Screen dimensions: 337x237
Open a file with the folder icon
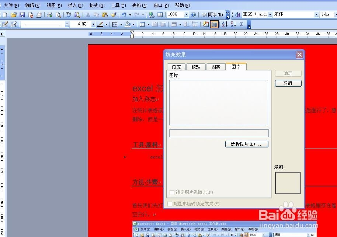[14, 15]
